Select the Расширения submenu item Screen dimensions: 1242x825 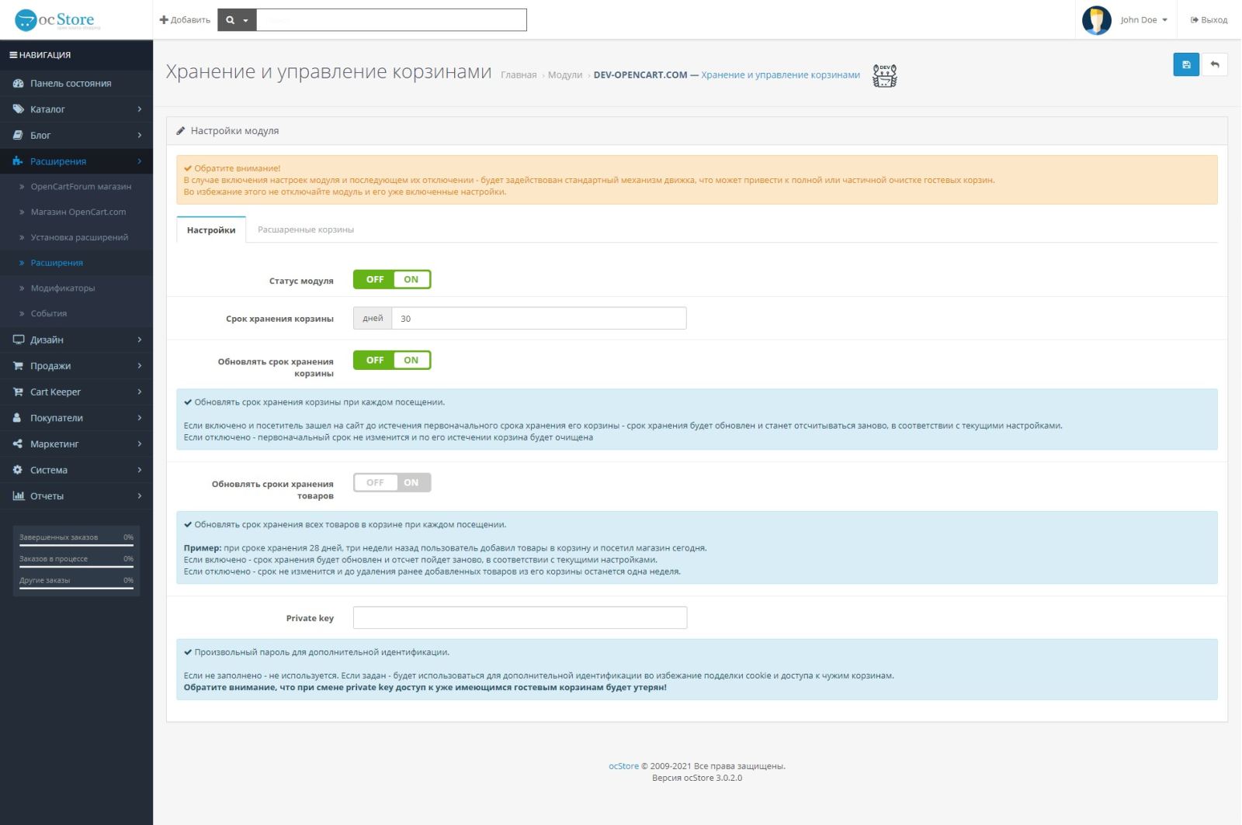tap(76, 263)
